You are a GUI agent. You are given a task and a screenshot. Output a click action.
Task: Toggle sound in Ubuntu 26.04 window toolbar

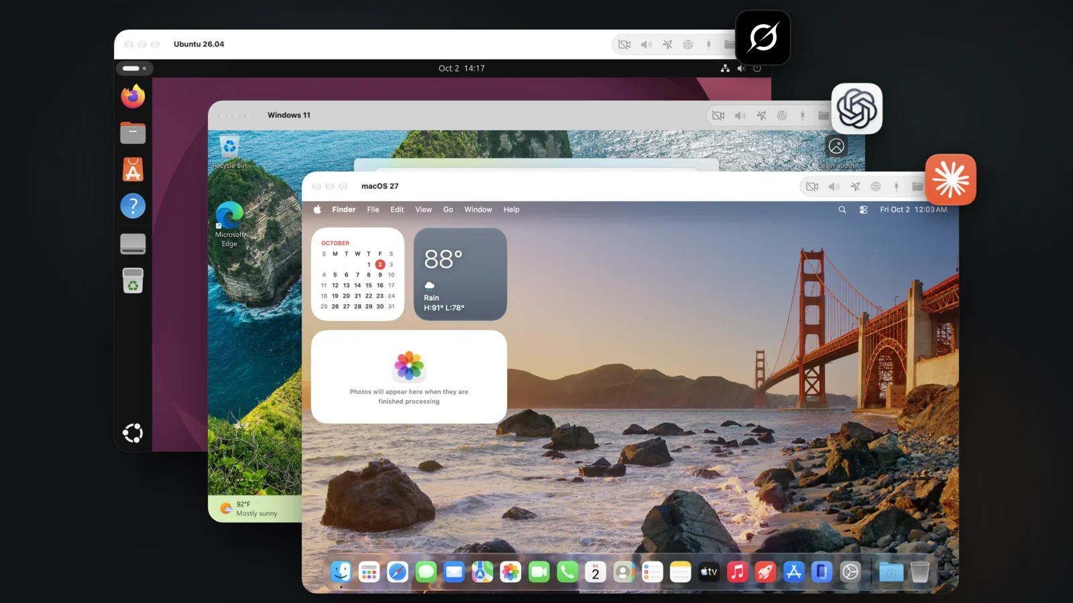pos(646,44)
